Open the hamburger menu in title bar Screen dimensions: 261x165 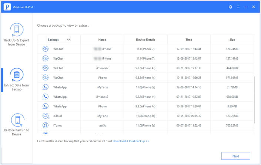(x=238, y=7)
